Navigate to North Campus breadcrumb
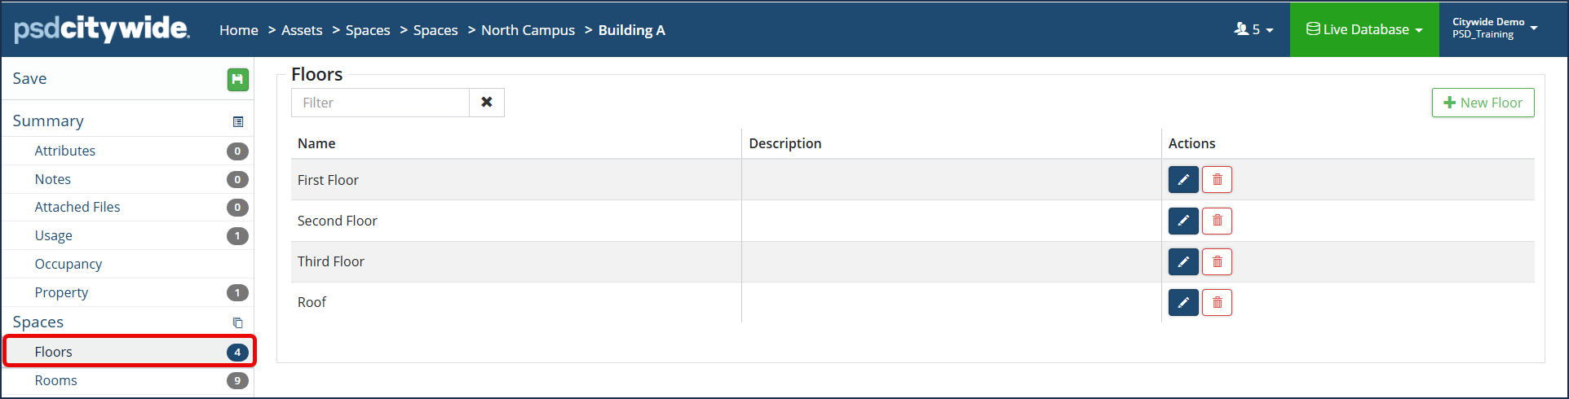The image size is (1569, 399). 528,30
